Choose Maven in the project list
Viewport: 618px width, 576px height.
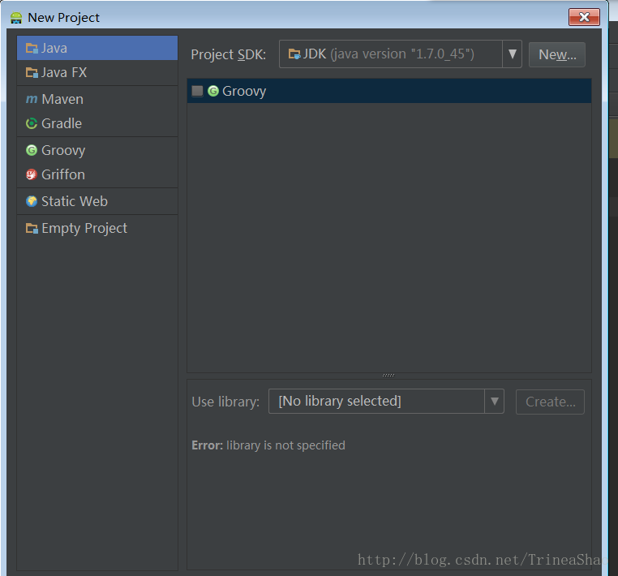click(97, 99)
